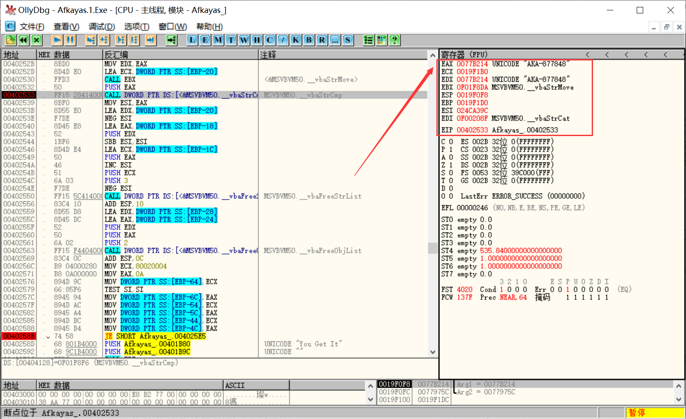Select the ECX register value 0019F1B0
The height and width of the screenshot is (419, 686).
(x=472, y=72)
